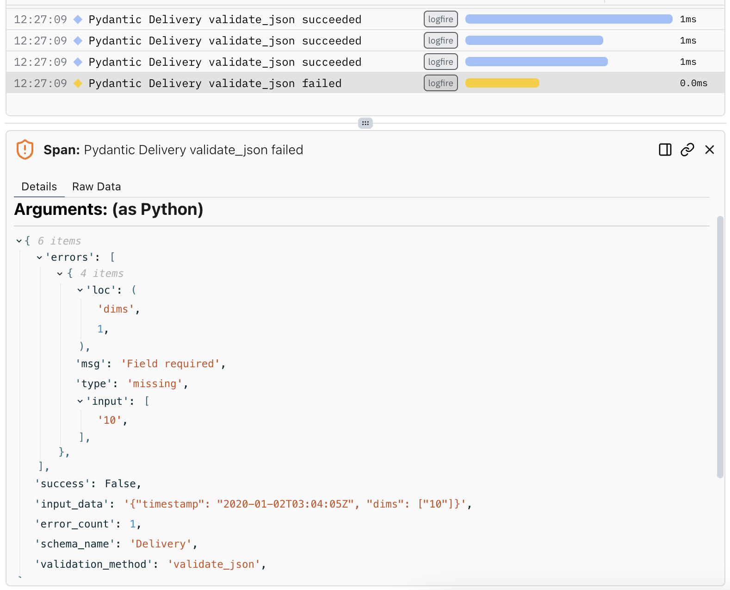The width and height of the screenshot is (730, 590).
Task: Collapse the 'input' list
Action: pyautogui.click(x=80, y=401)
